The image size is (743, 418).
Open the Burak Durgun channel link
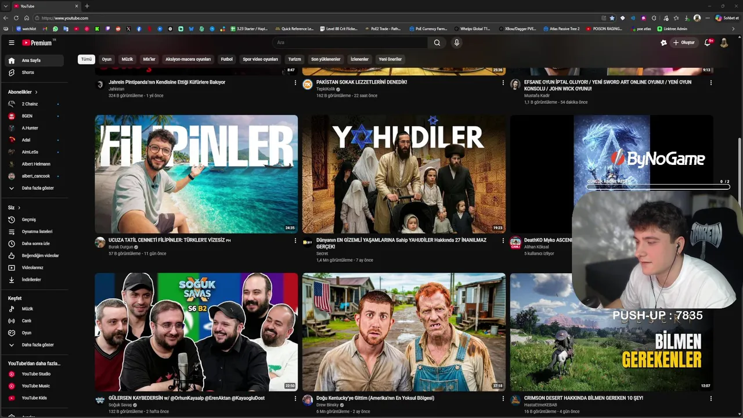[121, 247]
